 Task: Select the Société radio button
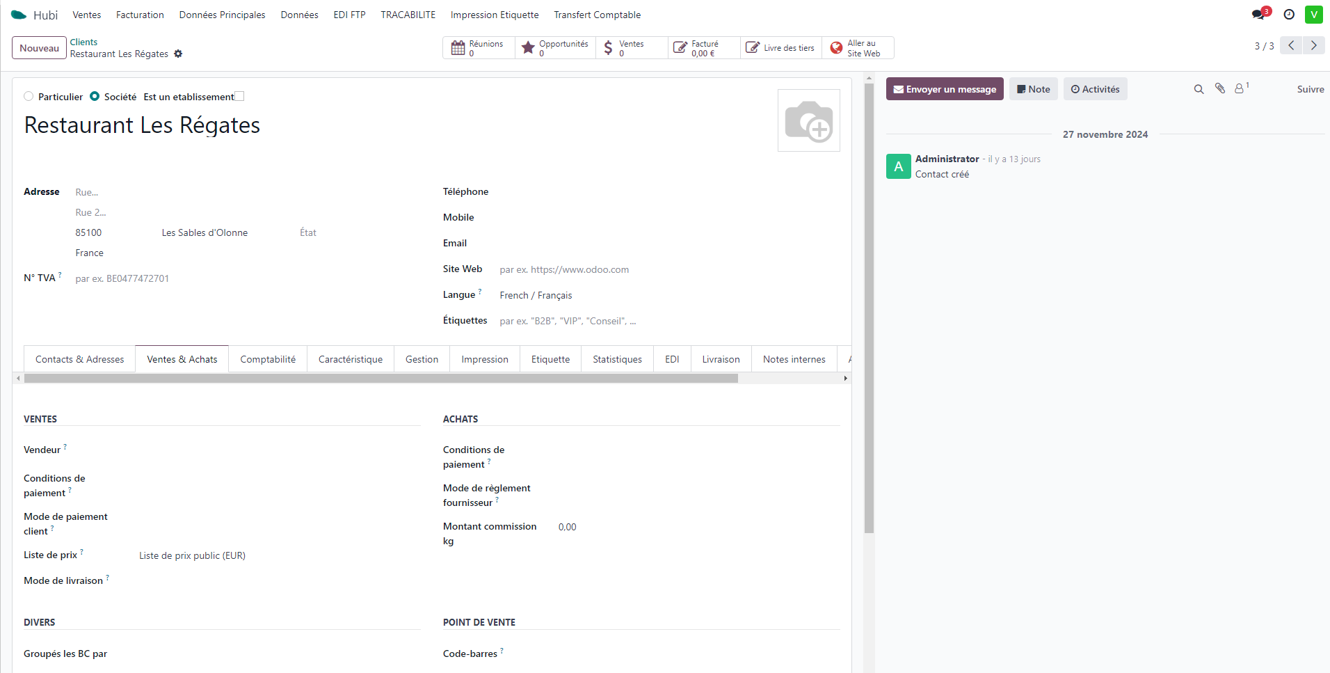pyautogui.click(x=95, y=96)
